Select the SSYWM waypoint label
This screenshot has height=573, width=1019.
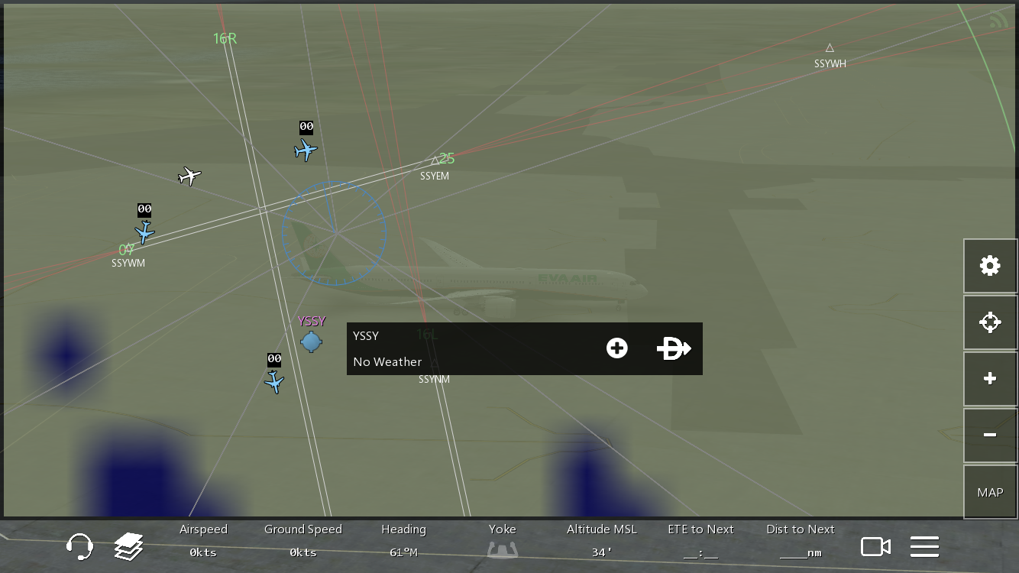[x=128, y=264]
